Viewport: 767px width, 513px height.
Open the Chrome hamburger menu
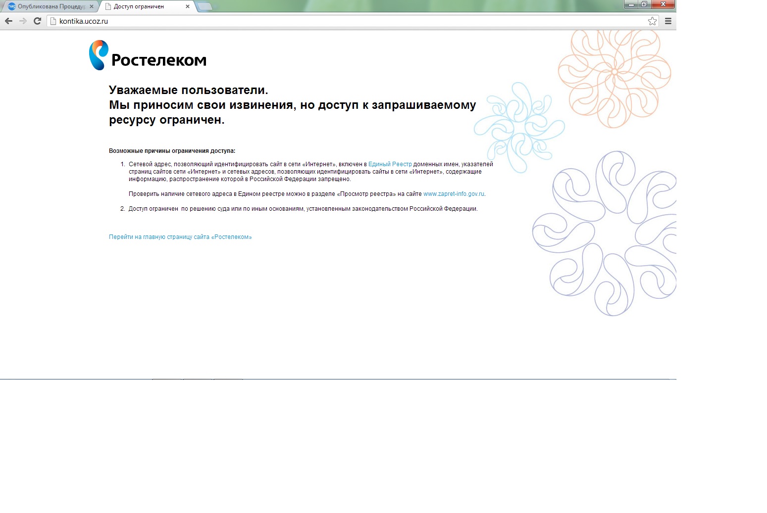[x=668, y=21]
